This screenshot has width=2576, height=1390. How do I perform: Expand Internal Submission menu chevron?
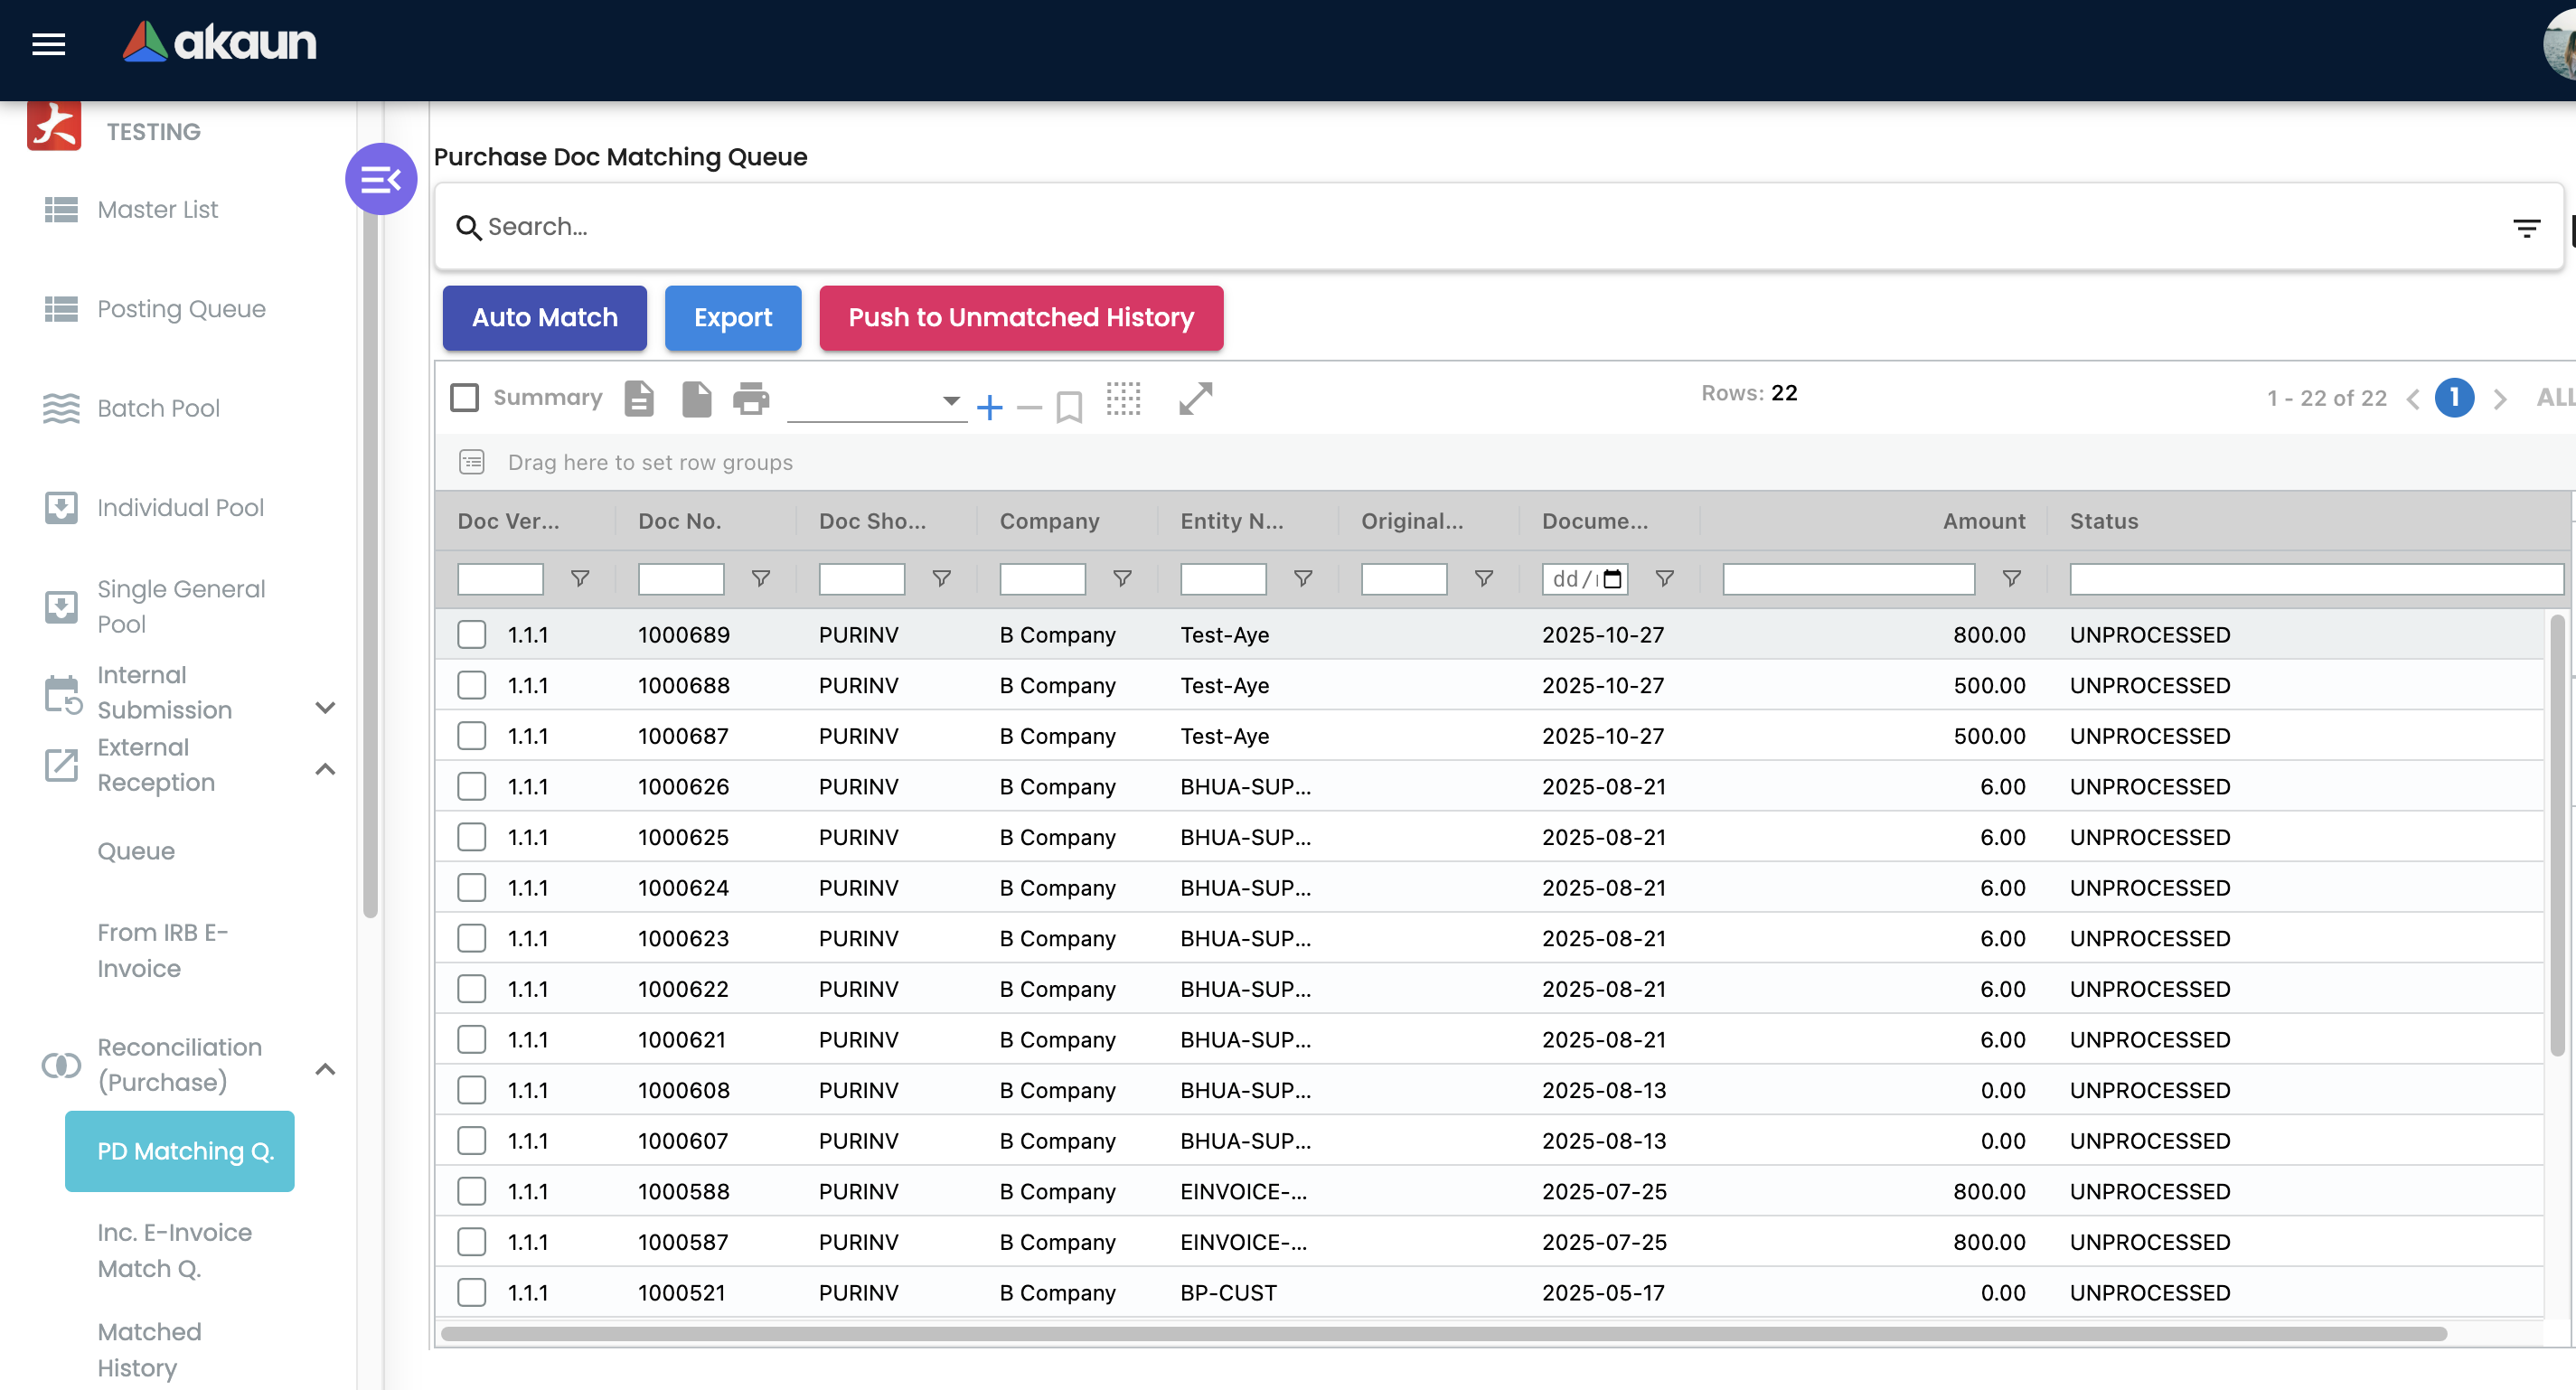click(325, 708)
